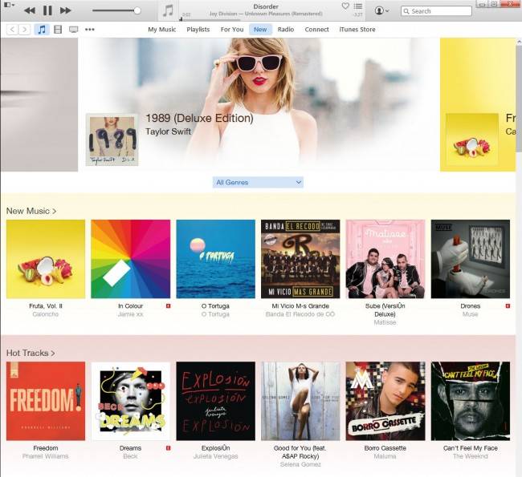Screen dimensions: 522x477
Task: Click artist name Jamie xx
Action: click(x=130, y=314)
